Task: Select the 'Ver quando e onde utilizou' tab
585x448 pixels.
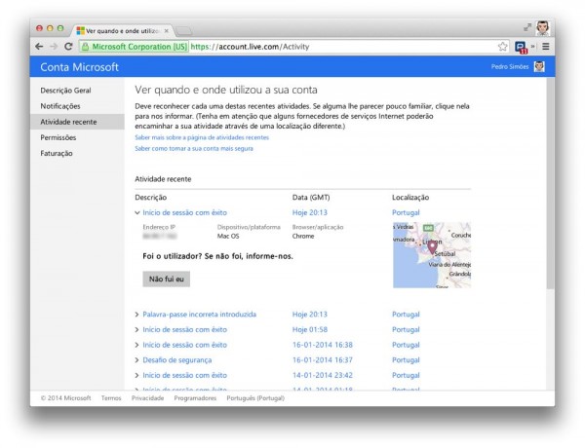Action: pyautogui.click(x=123, y=31)
